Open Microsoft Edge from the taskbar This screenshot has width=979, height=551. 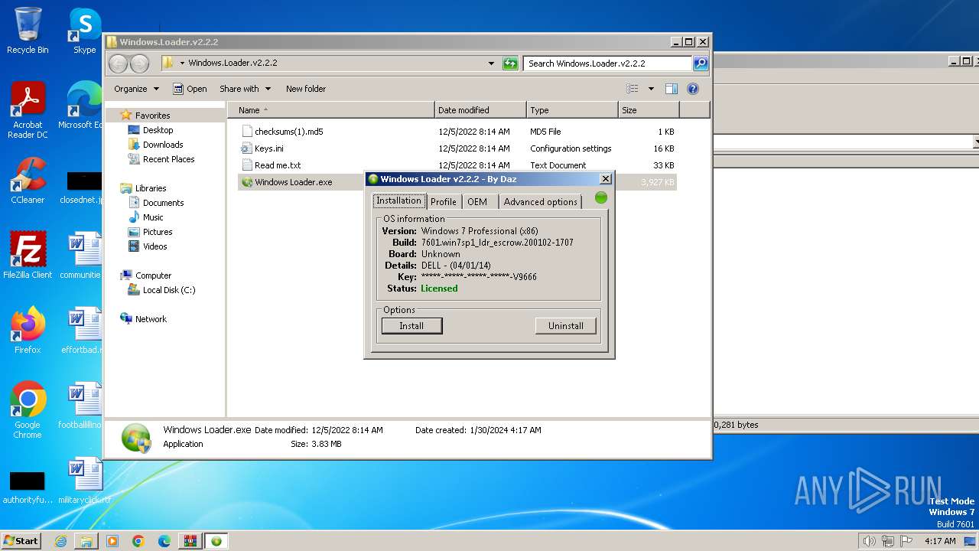(164, 541)
